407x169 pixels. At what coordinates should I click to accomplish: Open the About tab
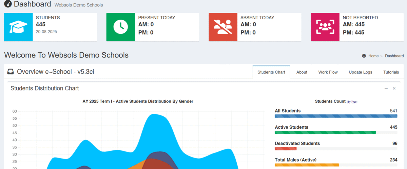302,72
